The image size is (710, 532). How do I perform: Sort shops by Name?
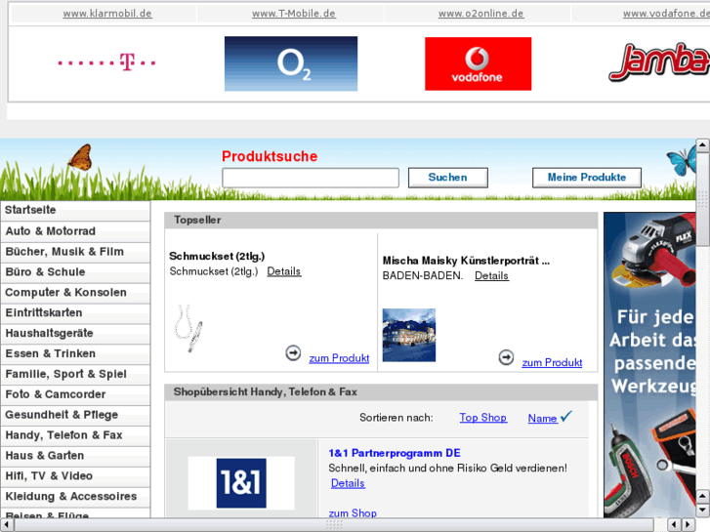pos(542,419)
